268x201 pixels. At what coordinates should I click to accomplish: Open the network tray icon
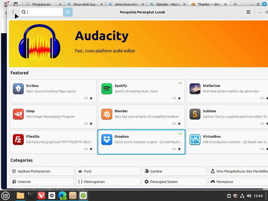[242, 196]
